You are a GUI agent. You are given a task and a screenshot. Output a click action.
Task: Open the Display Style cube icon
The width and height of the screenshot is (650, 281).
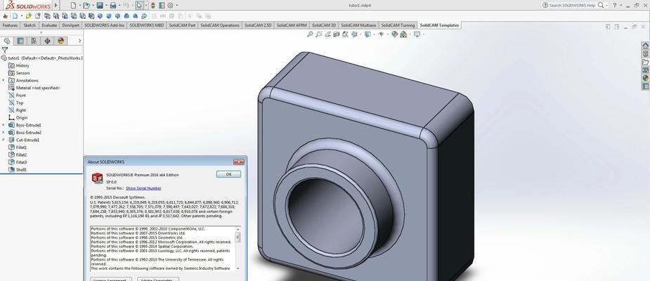pyautogui.click(x=368, y=34)
